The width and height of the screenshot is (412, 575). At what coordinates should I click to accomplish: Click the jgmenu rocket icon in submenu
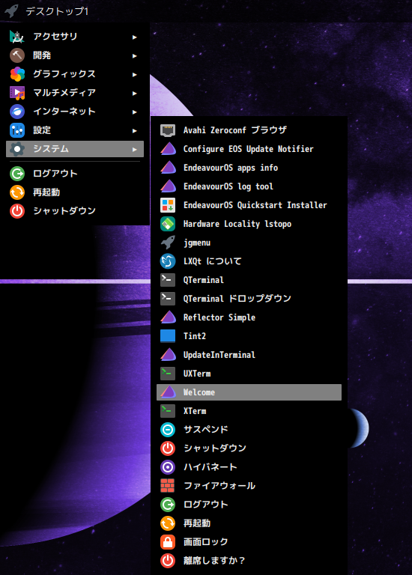[168, 243]
